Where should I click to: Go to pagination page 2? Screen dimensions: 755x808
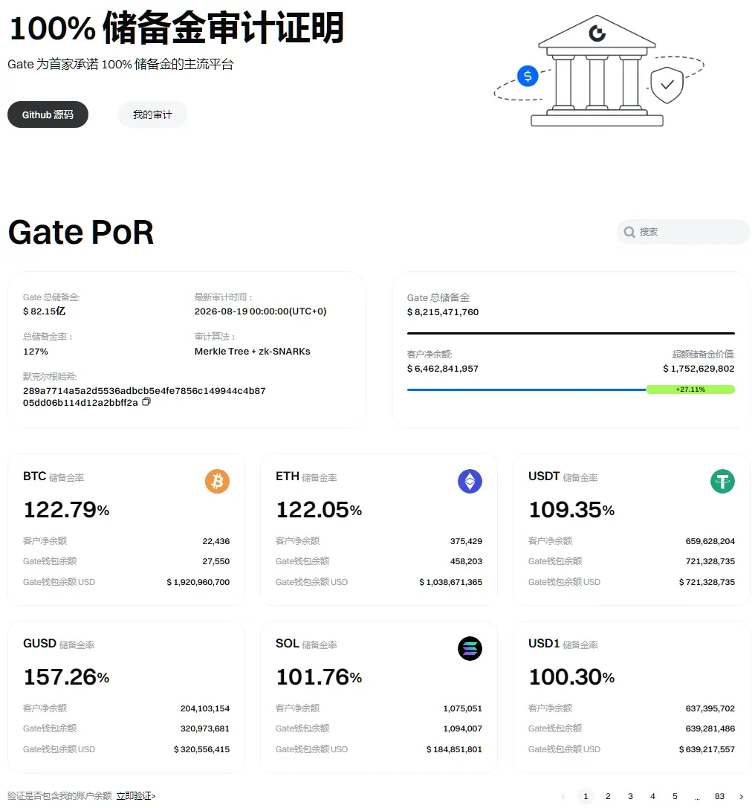click(608, 796)
